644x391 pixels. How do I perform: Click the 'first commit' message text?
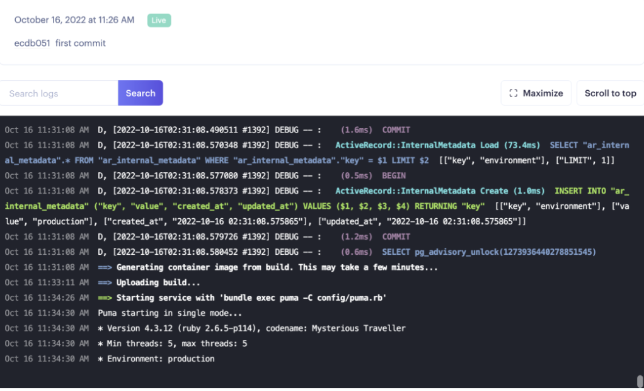(81, 43)
